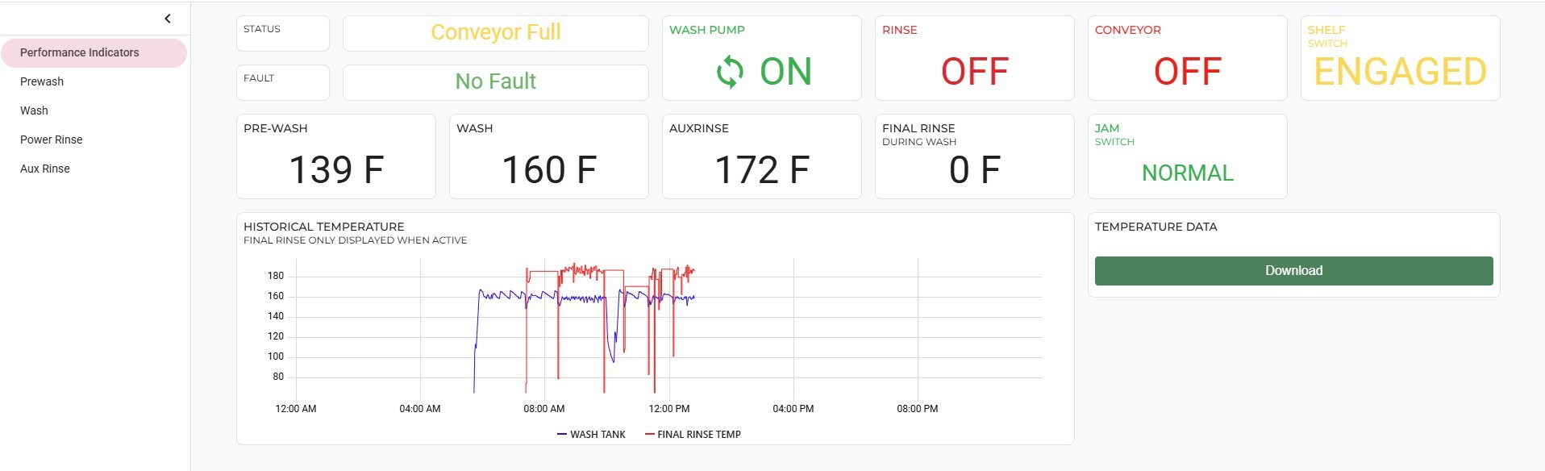Go to the Wash section
This screenshot has width=1545, height=471.
tap(34, 110)
